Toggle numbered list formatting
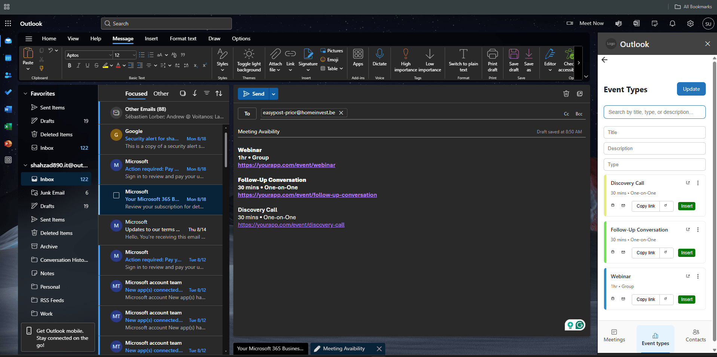This screenshot has height=357, width=717. 151,55
